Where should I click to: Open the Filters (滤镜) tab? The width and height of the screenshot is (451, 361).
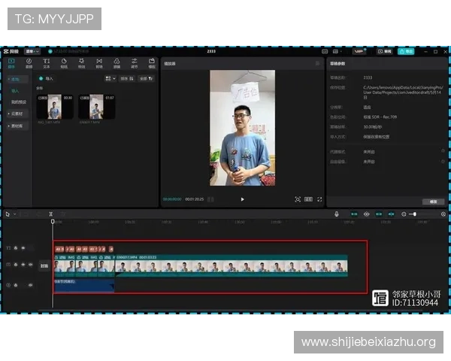tap(117, 63)
